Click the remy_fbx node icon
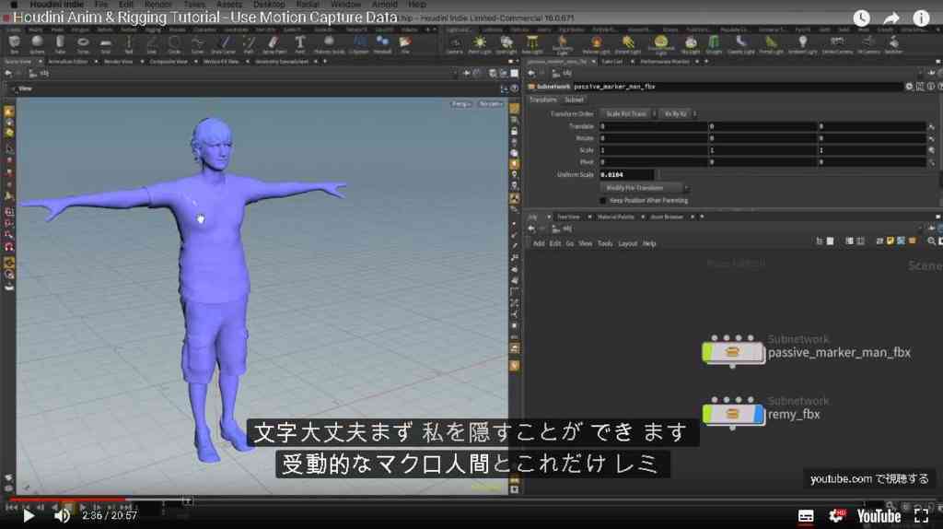 click(x=732, y=414)
